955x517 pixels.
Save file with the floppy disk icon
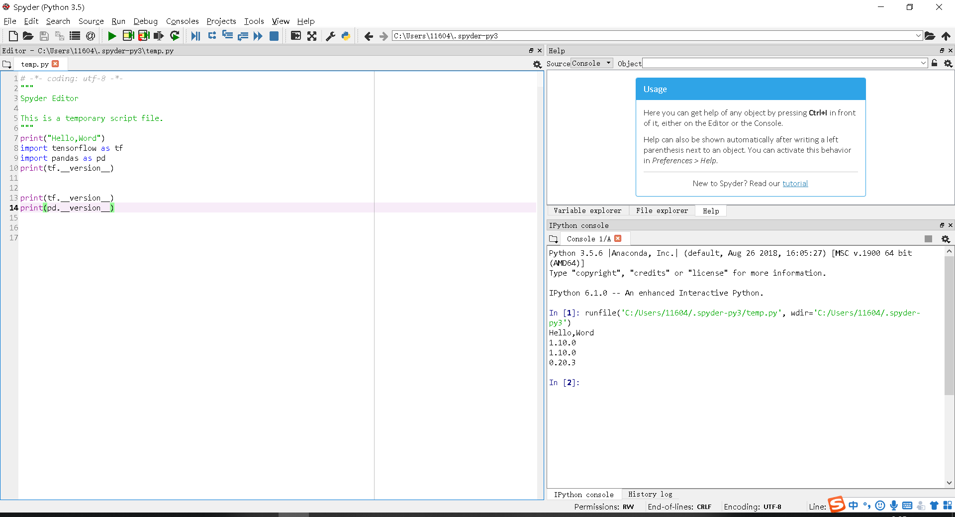point(44,36)
